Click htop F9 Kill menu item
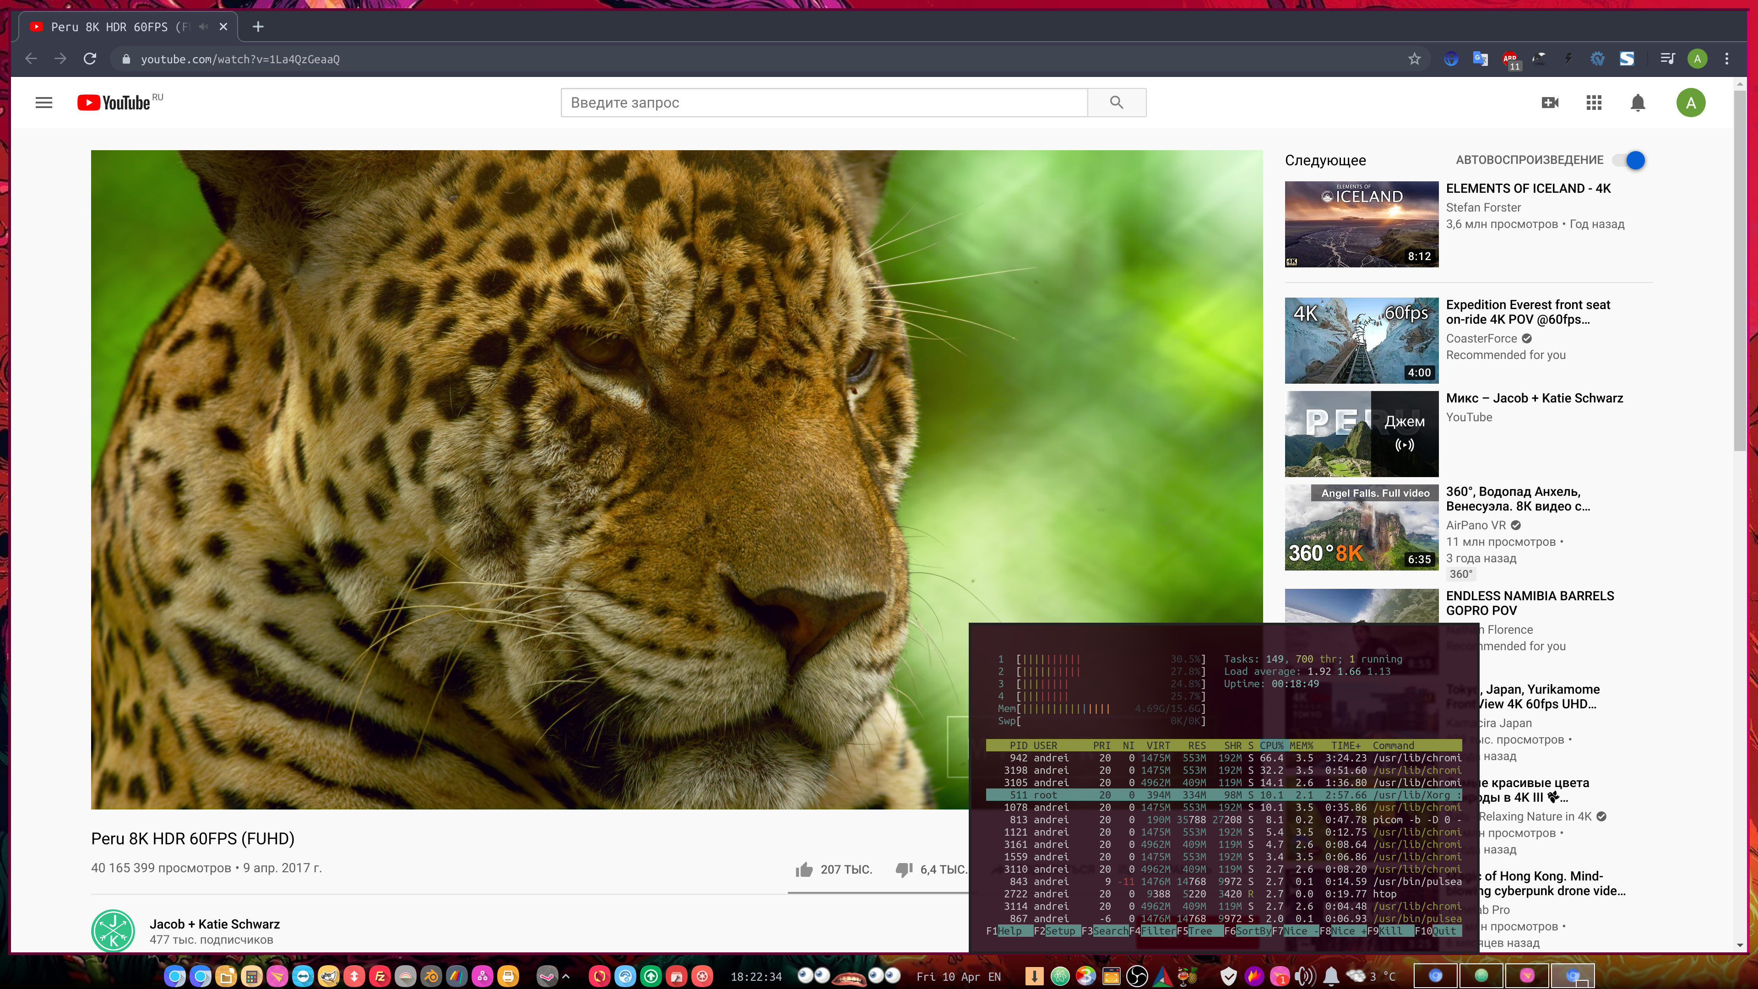1758x989 pixels. point(1391,931)
